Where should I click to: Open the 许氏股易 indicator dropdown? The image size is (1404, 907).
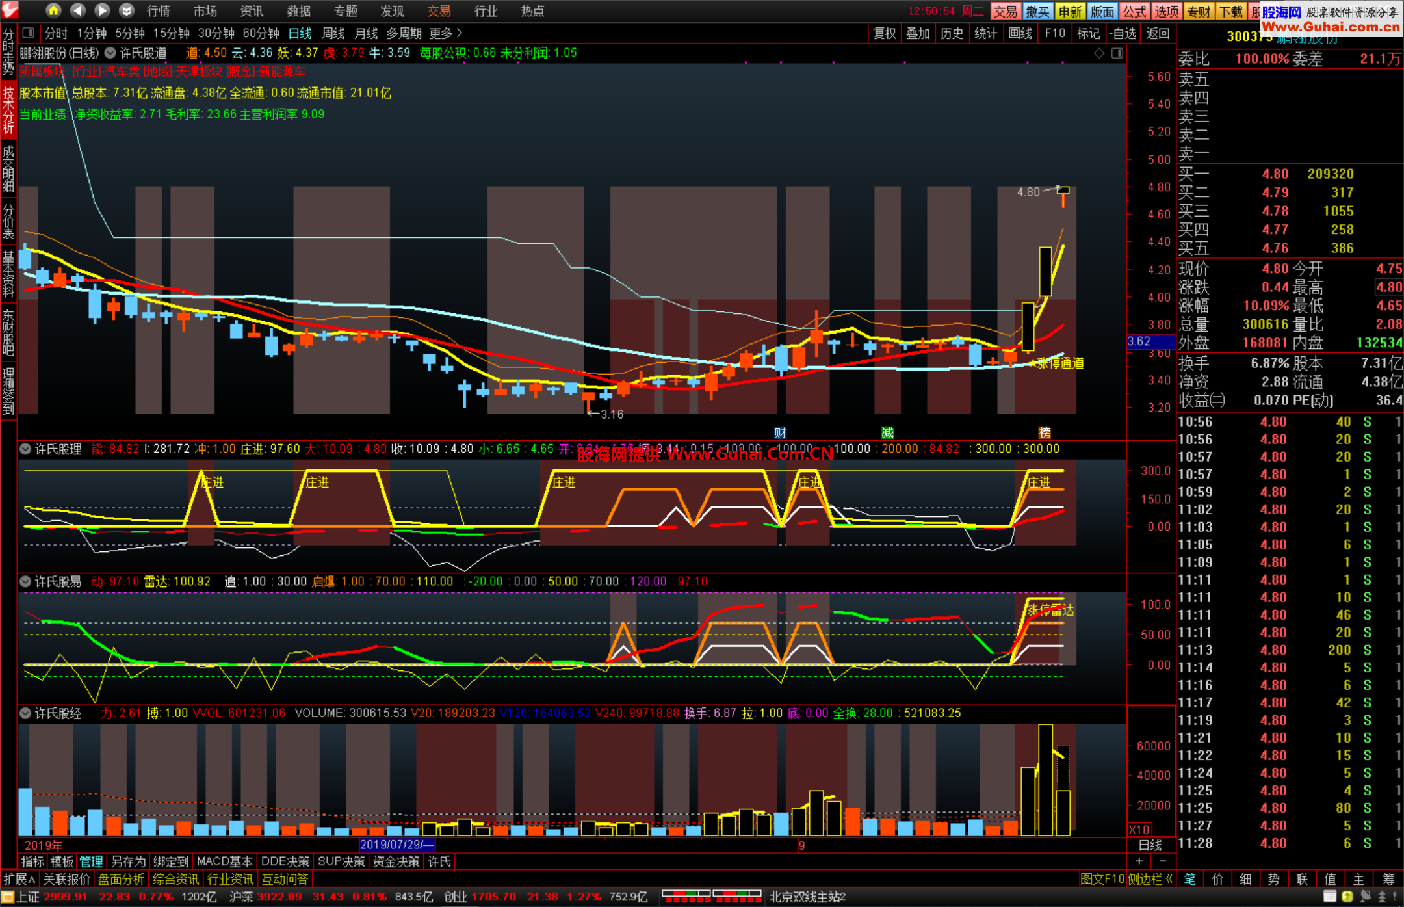(25, 581)
